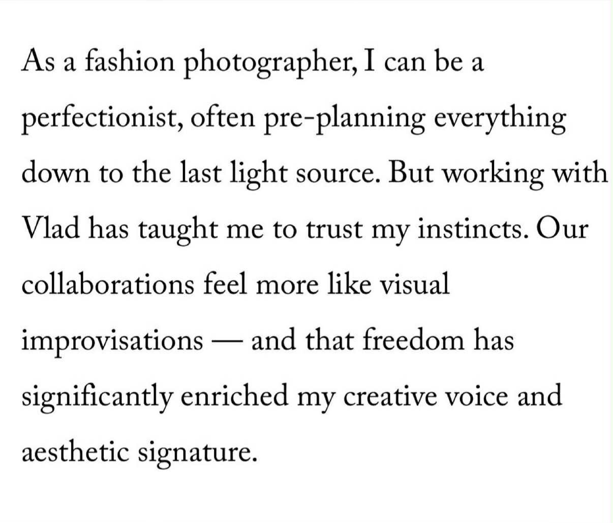Click on the word "working"
Viewport: 613px width, 523px height.
coord(491,174)
